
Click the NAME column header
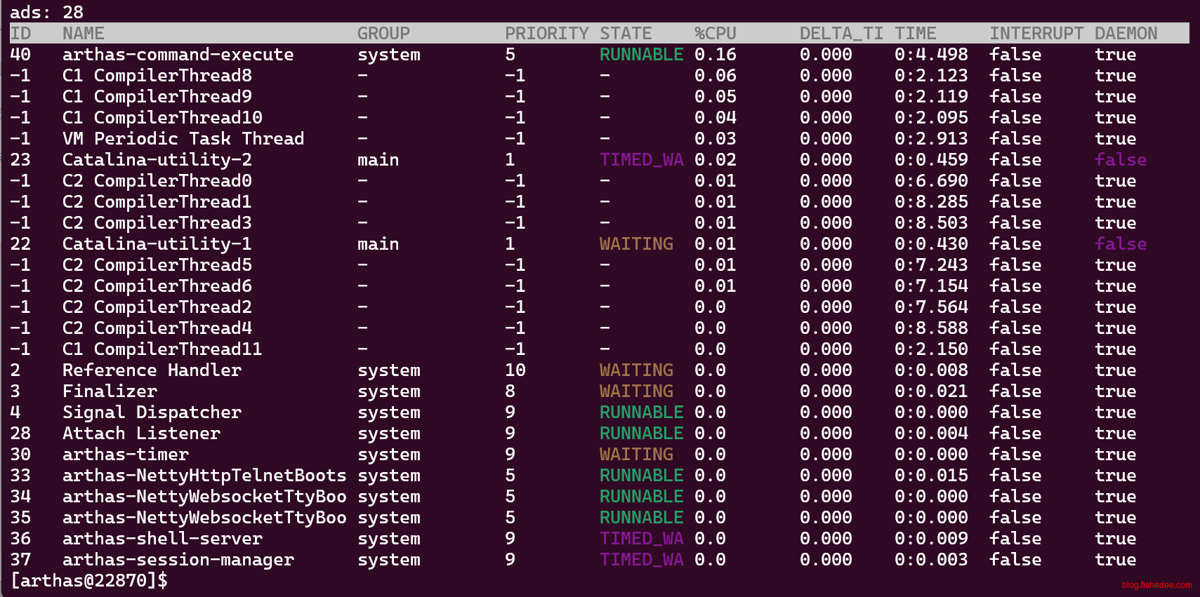(83, 34)
